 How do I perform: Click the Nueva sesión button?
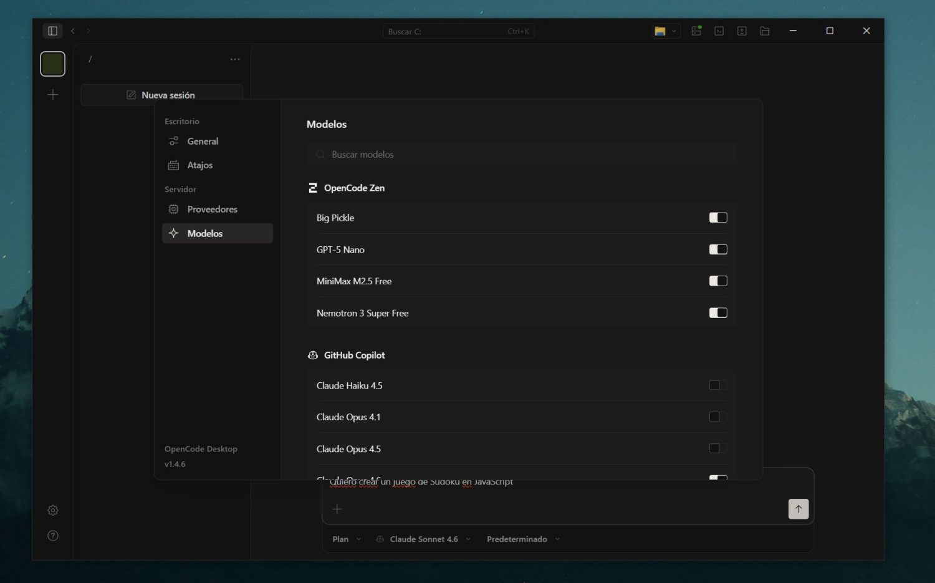161,94
